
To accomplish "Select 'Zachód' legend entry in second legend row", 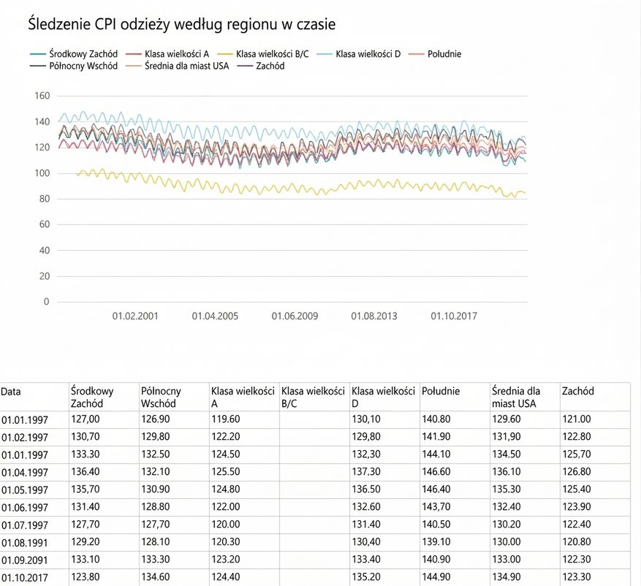I will 260,66.
